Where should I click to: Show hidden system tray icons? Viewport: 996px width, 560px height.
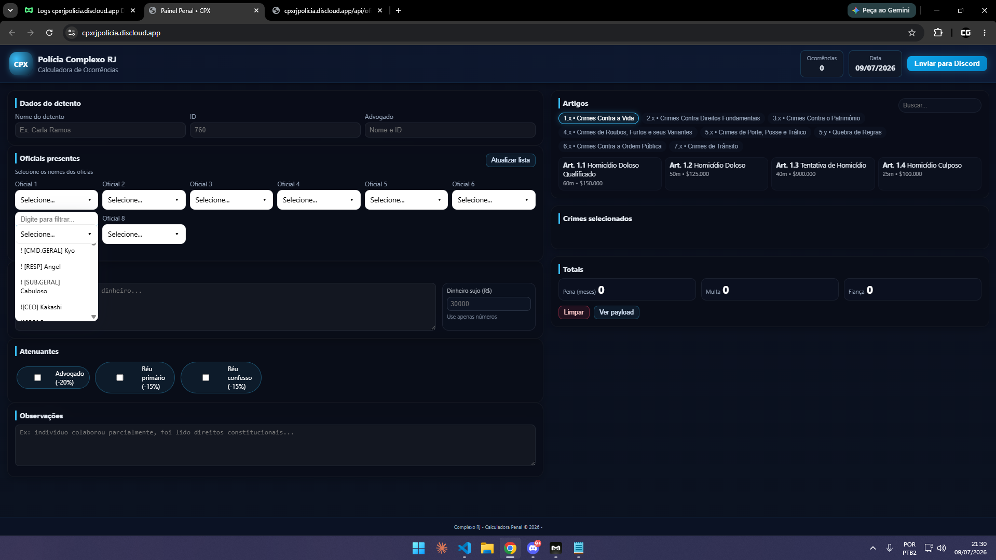(x=873, y=548)
